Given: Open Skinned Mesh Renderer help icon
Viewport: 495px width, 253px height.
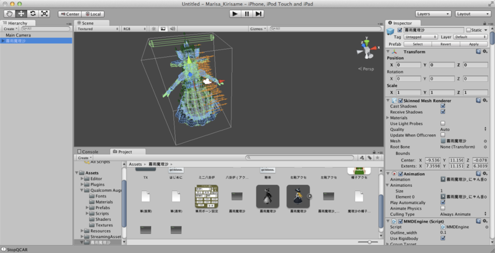Looking at the screenshot, I should [x=478, y=100].
